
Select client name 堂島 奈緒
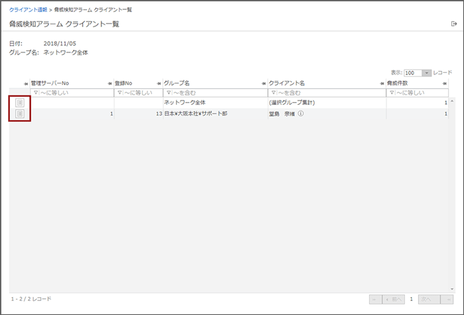[x=281, y=114]
